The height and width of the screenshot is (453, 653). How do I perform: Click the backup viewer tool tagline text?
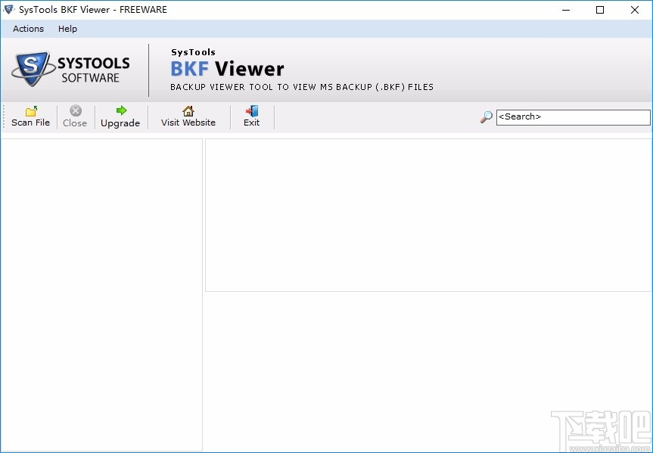[x=301, y=87]
